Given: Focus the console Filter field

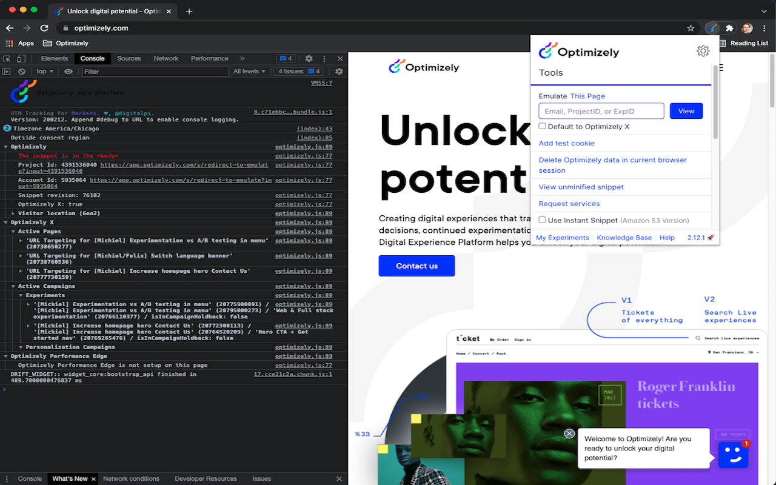Looking at the screenshot, I should (155, 72).
